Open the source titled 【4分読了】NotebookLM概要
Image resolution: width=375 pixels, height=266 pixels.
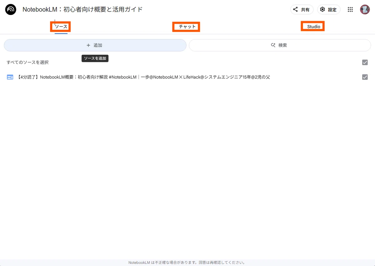144,77
